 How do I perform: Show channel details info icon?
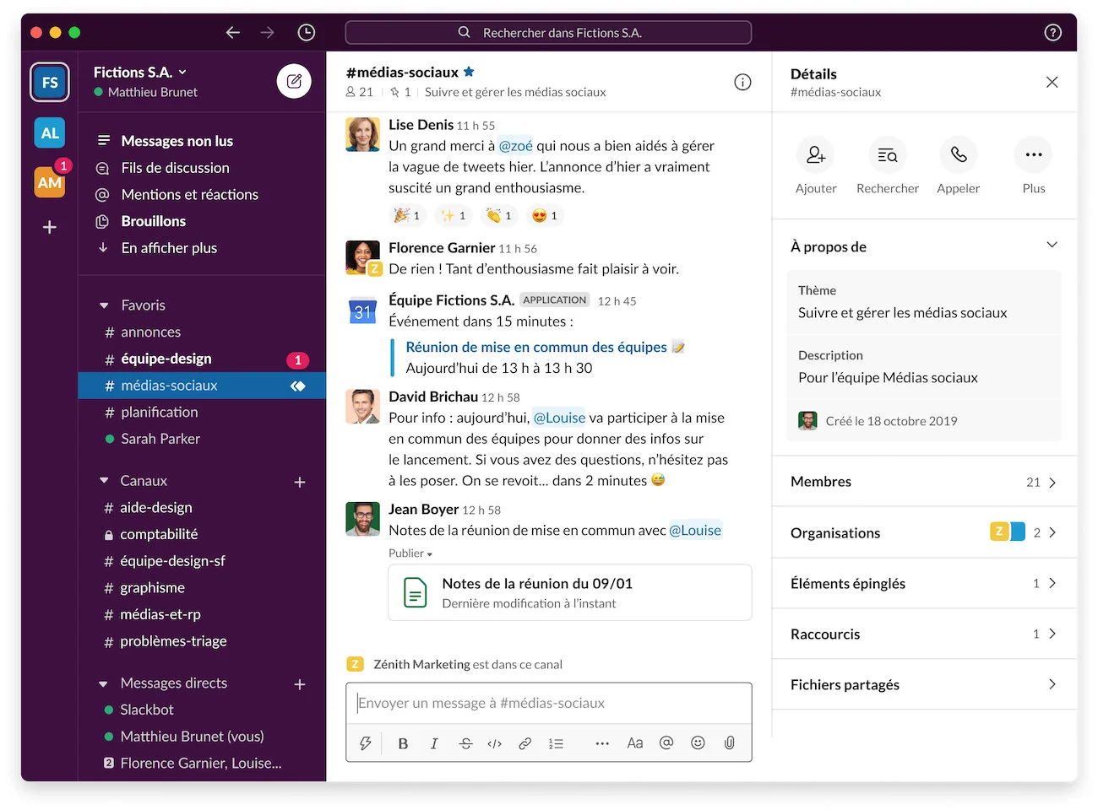pos(742,82)
